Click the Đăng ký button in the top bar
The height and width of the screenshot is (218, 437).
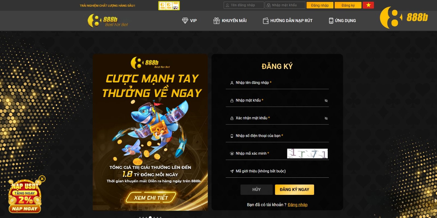(348, 5)
